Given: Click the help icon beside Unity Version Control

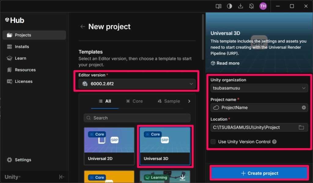Looking at the screenshot, I should [274, 142].
